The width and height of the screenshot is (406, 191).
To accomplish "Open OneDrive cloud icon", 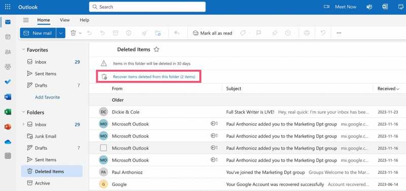I will (x=8, y=142).
